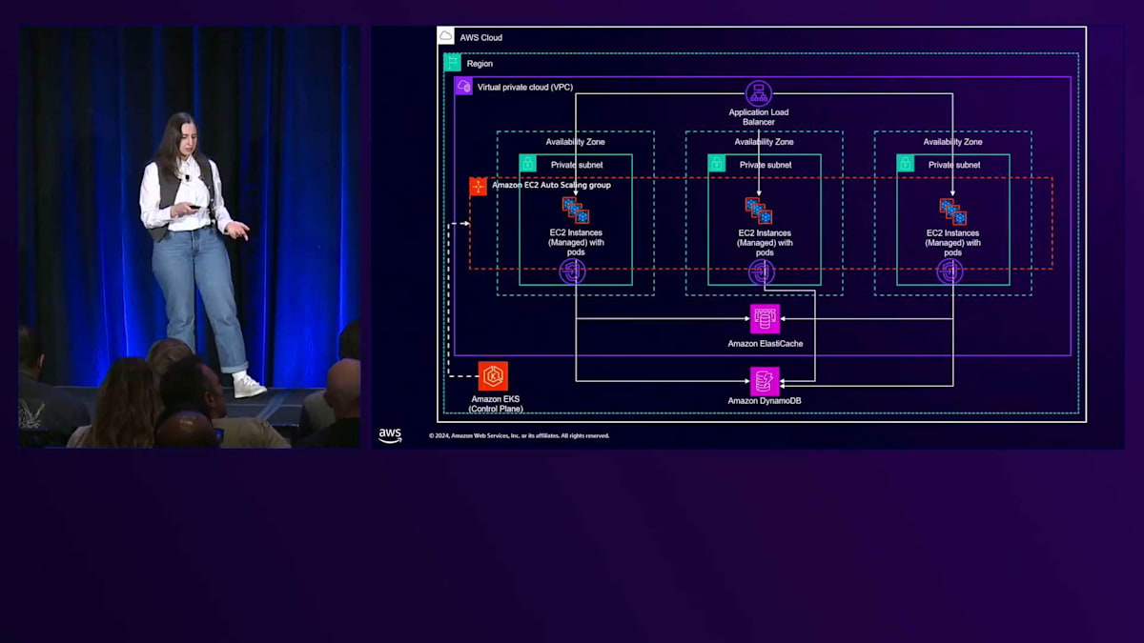Click the 2024 Amazon Web Services copyright notice
1144x643 pixels.
pyautogui.click(x=519, y=436)
